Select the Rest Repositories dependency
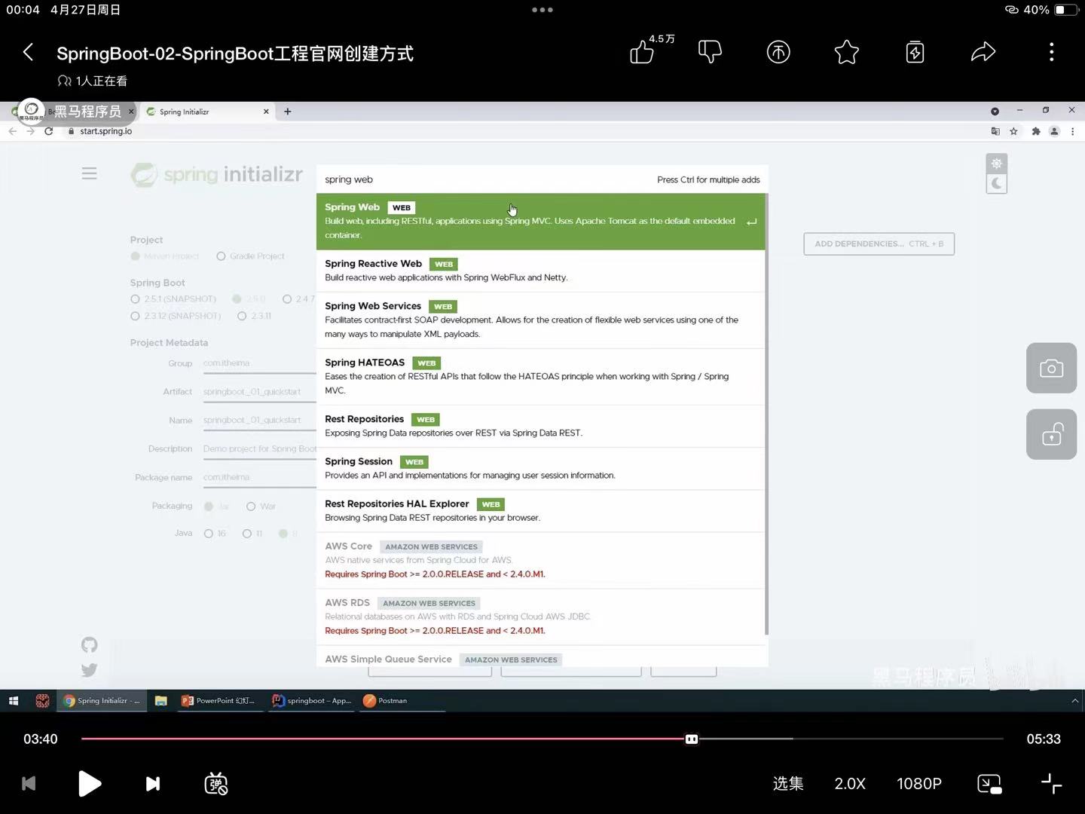 pos(540,427)
